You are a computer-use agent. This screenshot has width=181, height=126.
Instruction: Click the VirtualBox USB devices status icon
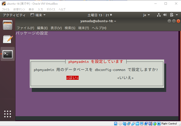(x=133, y=124)
